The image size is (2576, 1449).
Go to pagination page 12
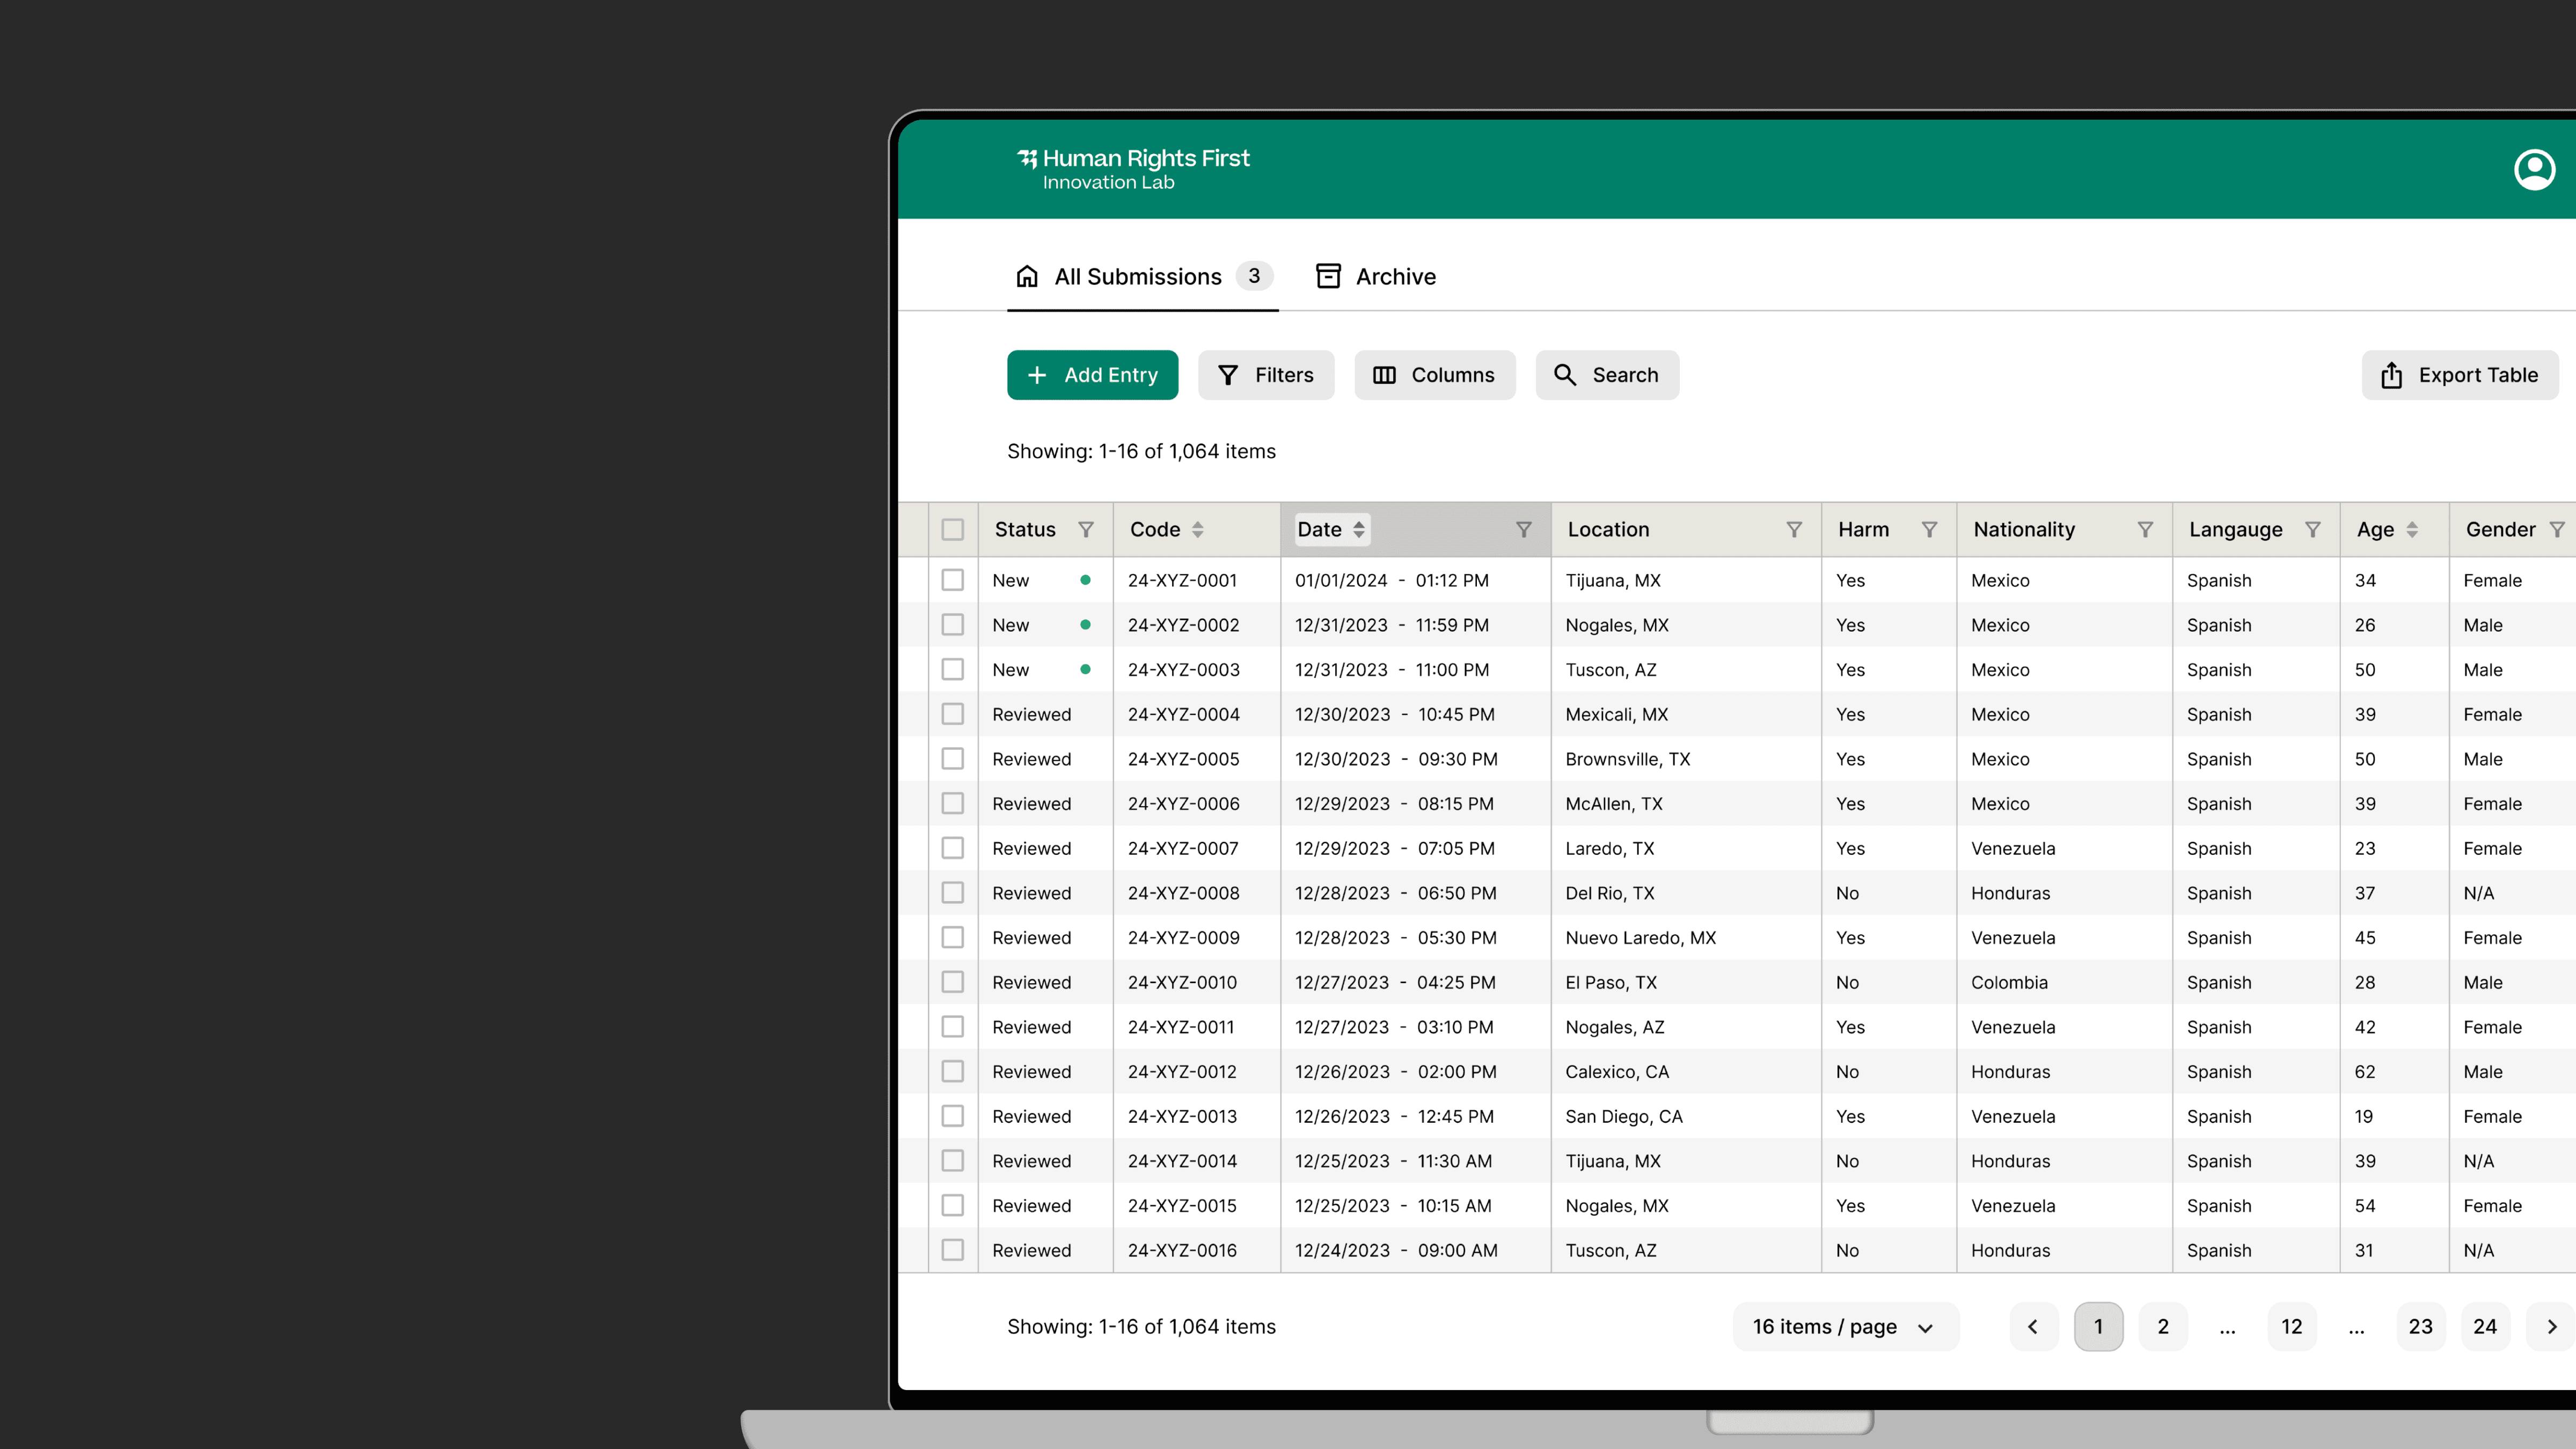[x=2291, y=1326]
